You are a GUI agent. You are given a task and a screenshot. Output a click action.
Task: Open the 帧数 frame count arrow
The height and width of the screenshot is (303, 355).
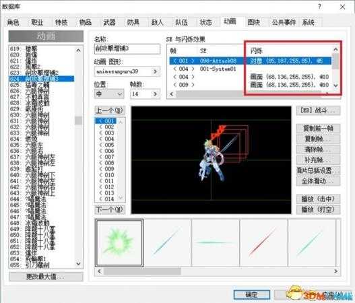pyautogui.click(x=155, y=94)
